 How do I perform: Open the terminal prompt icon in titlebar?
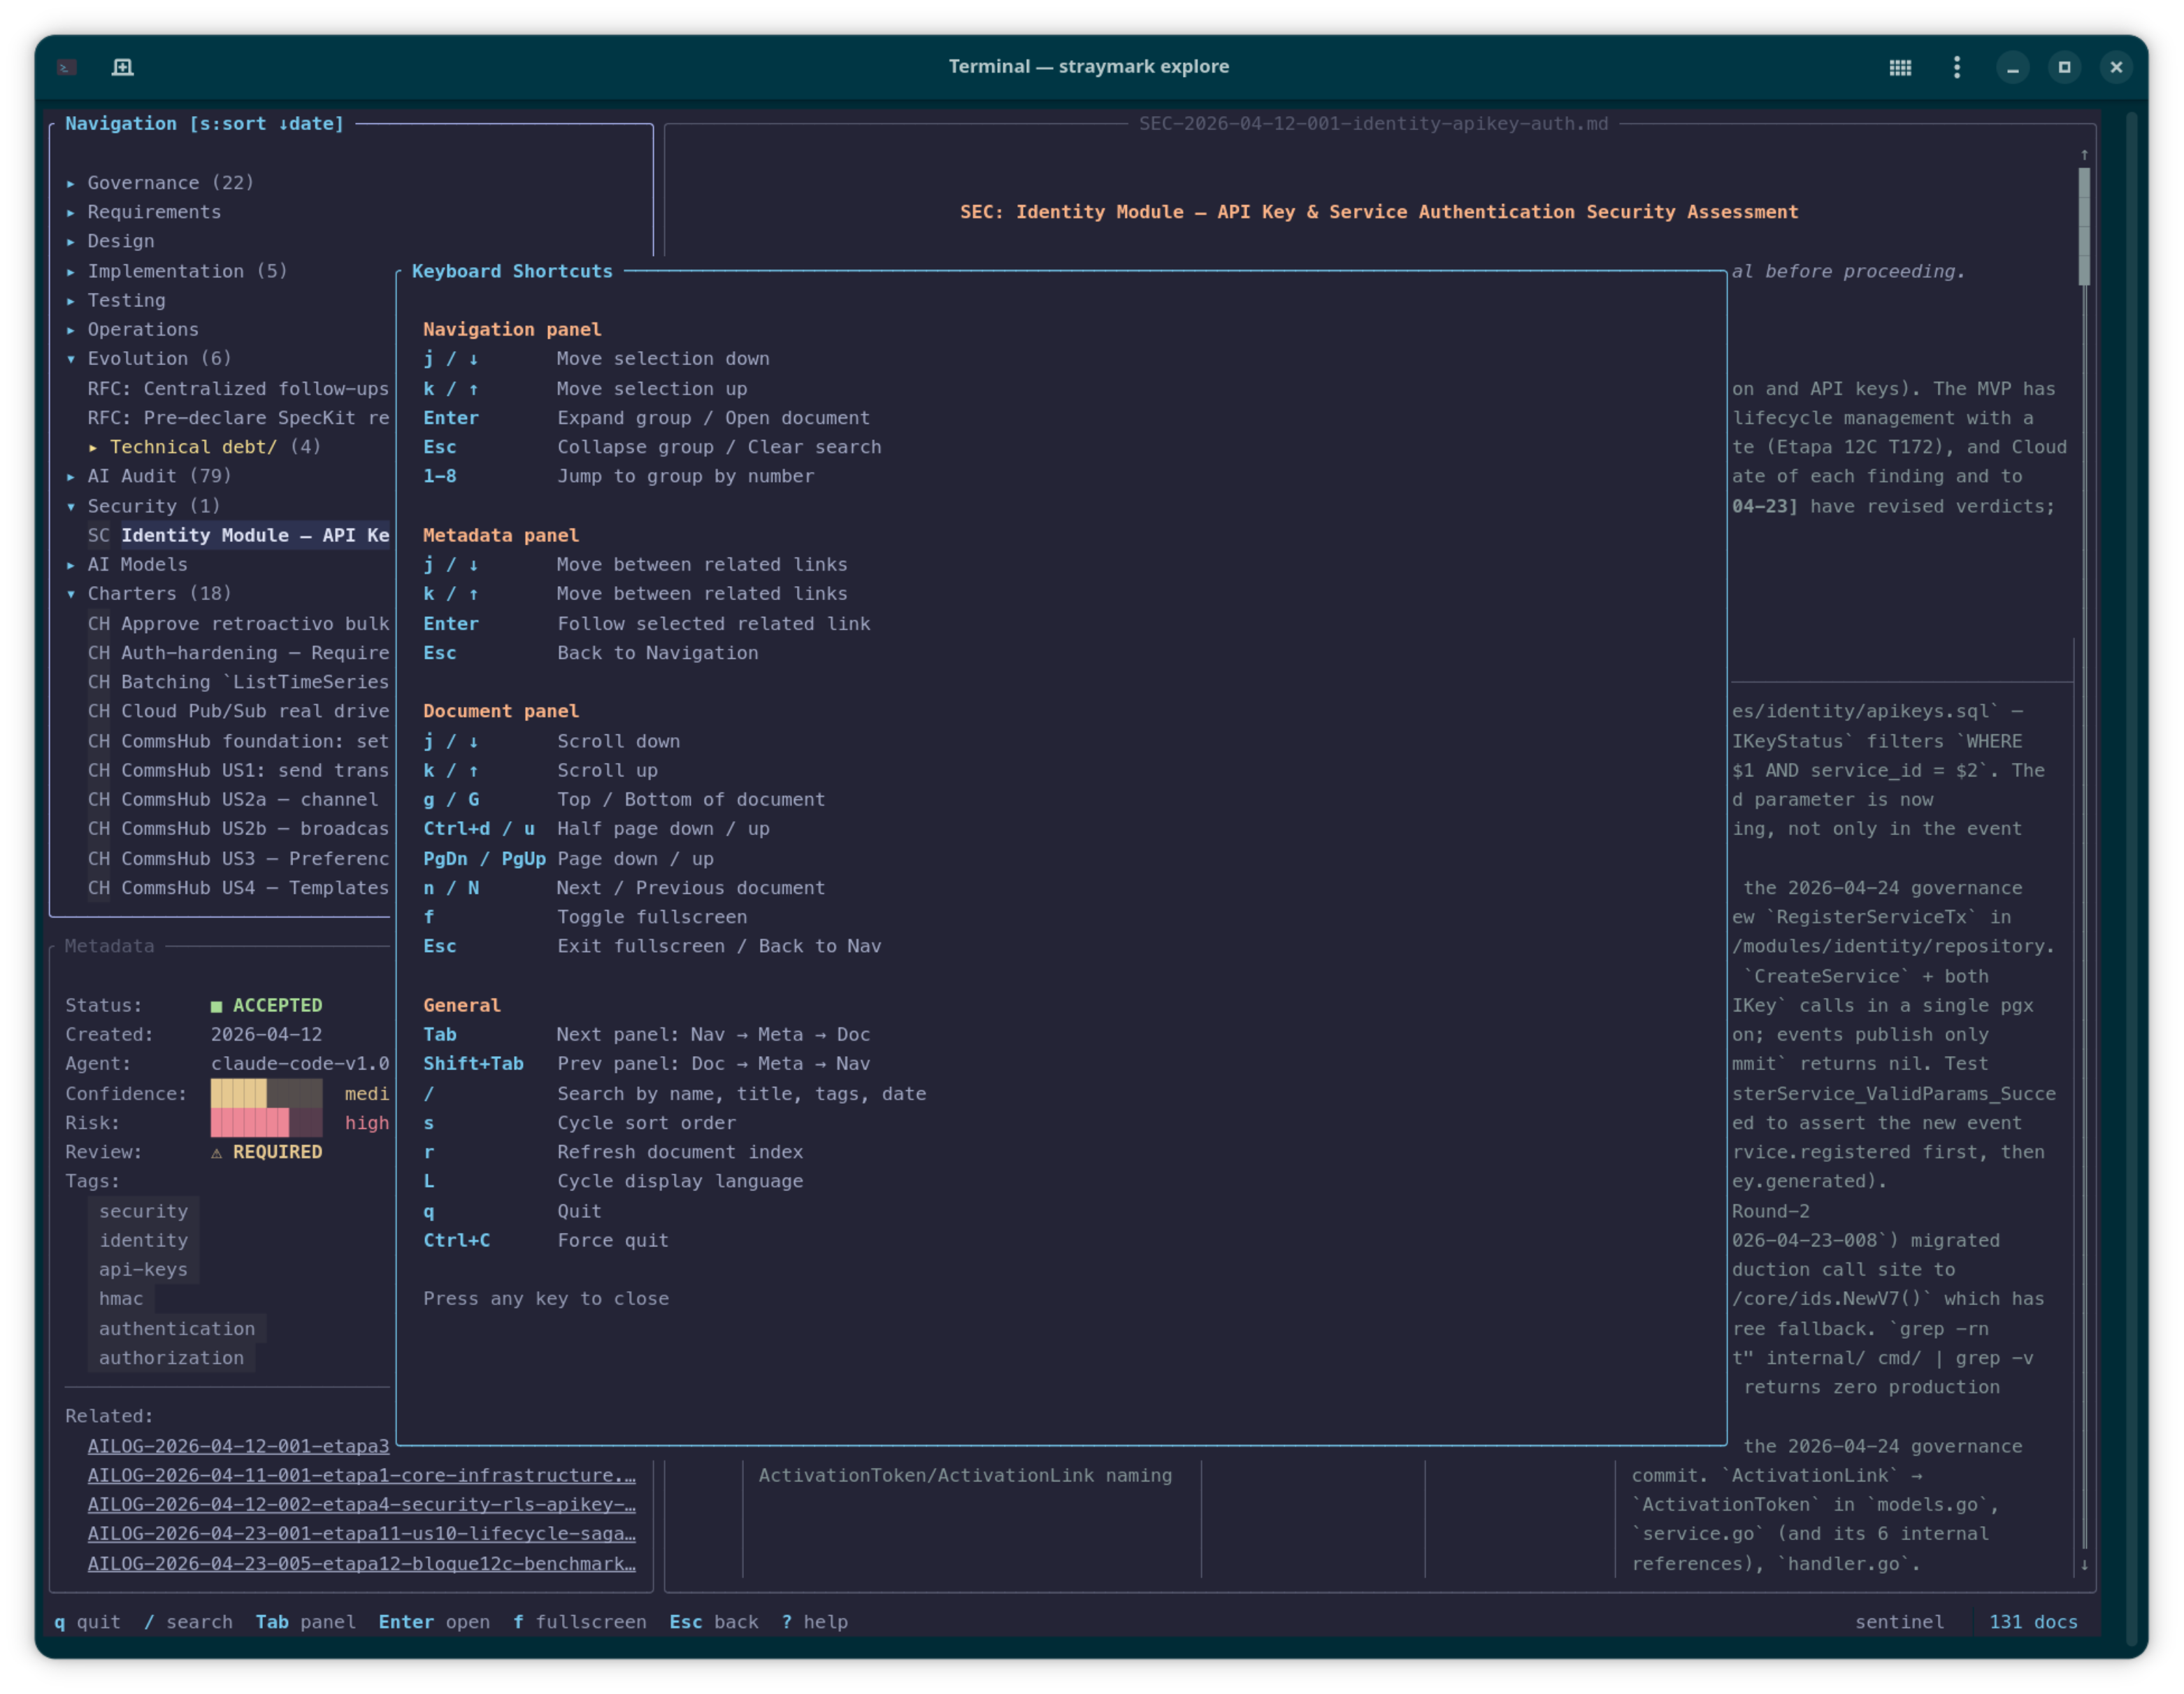pyautogui.click(x=67, y=67)
